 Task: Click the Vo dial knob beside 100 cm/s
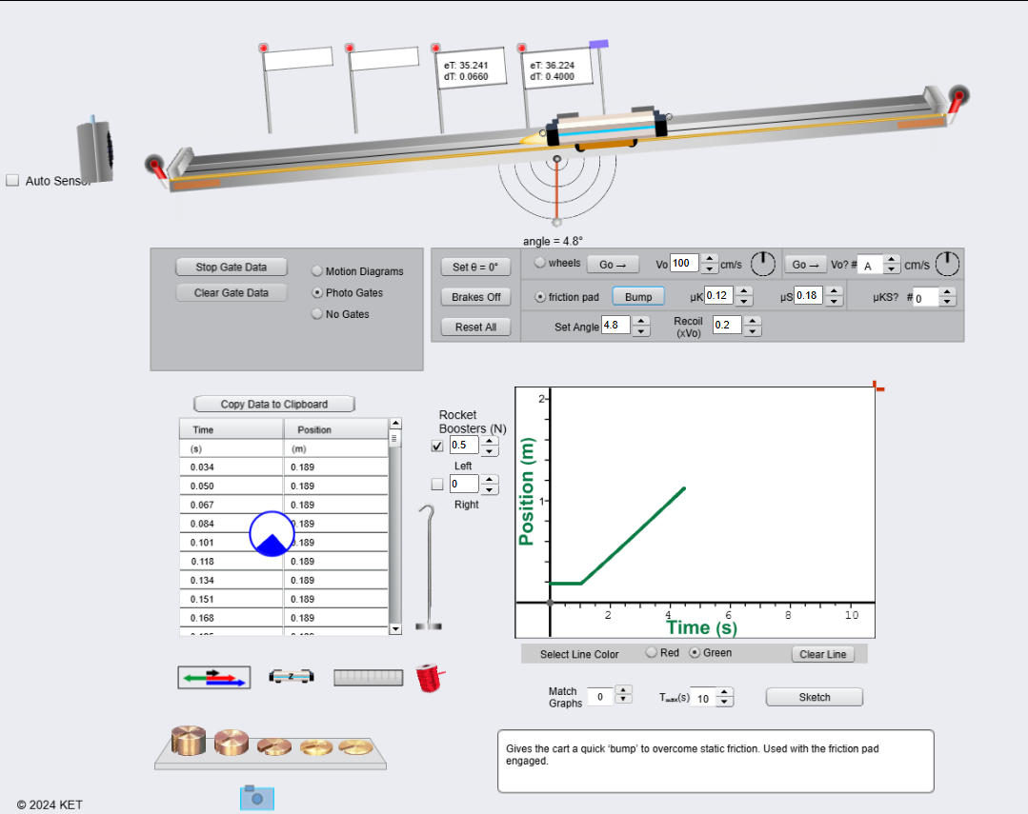(763, 264)
